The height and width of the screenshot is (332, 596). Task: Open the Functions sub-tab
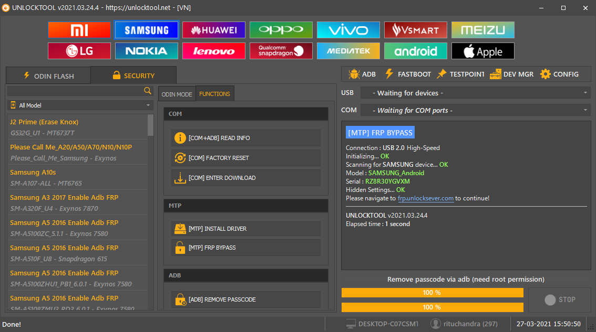[215, 94]
